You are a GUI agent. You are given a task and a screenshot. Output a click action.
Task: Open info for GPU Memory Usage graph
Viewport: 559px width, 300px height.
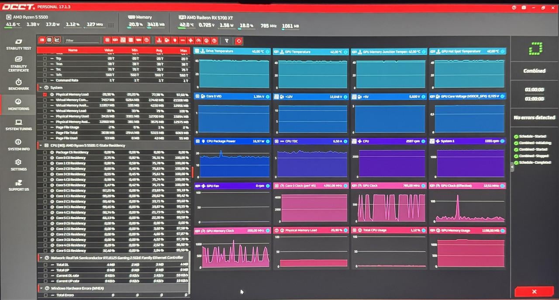click(x=503, y=231)
